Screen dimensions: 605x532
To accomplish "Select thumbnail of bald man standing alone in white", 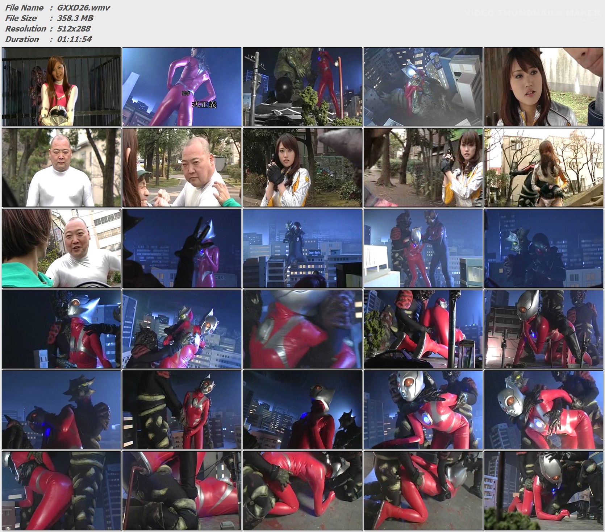I will tap(61, 167).
